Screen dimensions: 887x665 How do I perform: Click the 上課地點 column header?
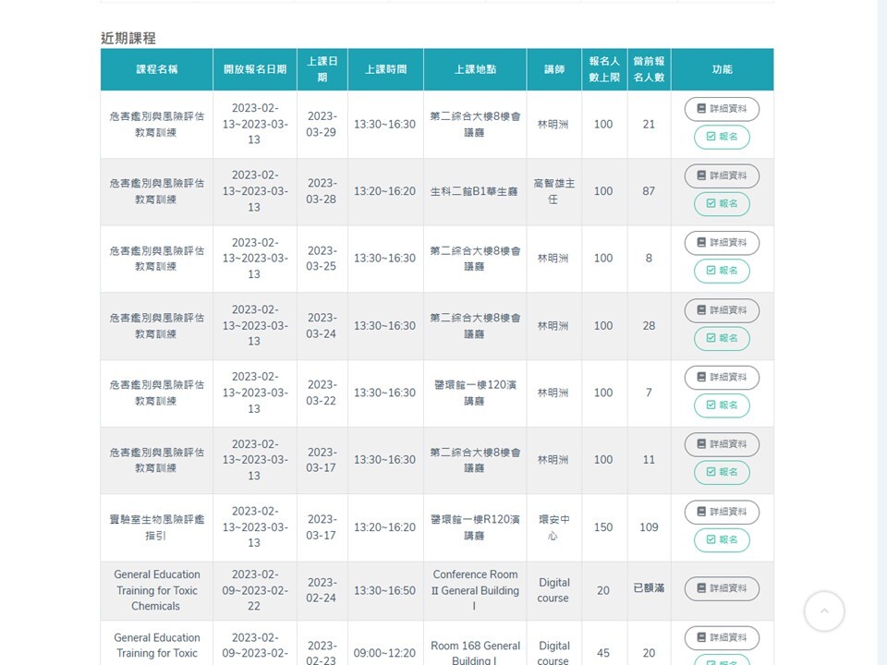click(475, 69)
